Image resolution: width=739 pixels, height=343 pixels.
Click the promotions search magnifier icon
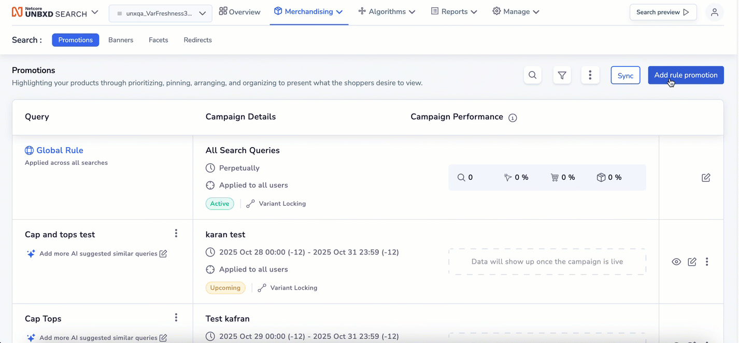click(x=532, y=75)
